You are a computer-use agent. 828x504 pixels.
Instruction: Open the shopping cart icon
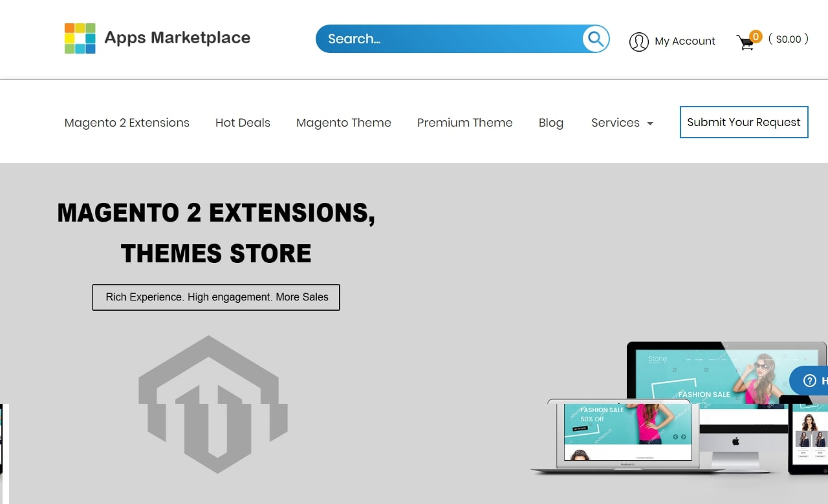coord(745,43)
